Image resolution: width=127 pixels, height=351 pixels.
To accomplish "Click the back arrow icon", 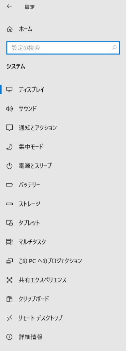I will click(9, 6).
